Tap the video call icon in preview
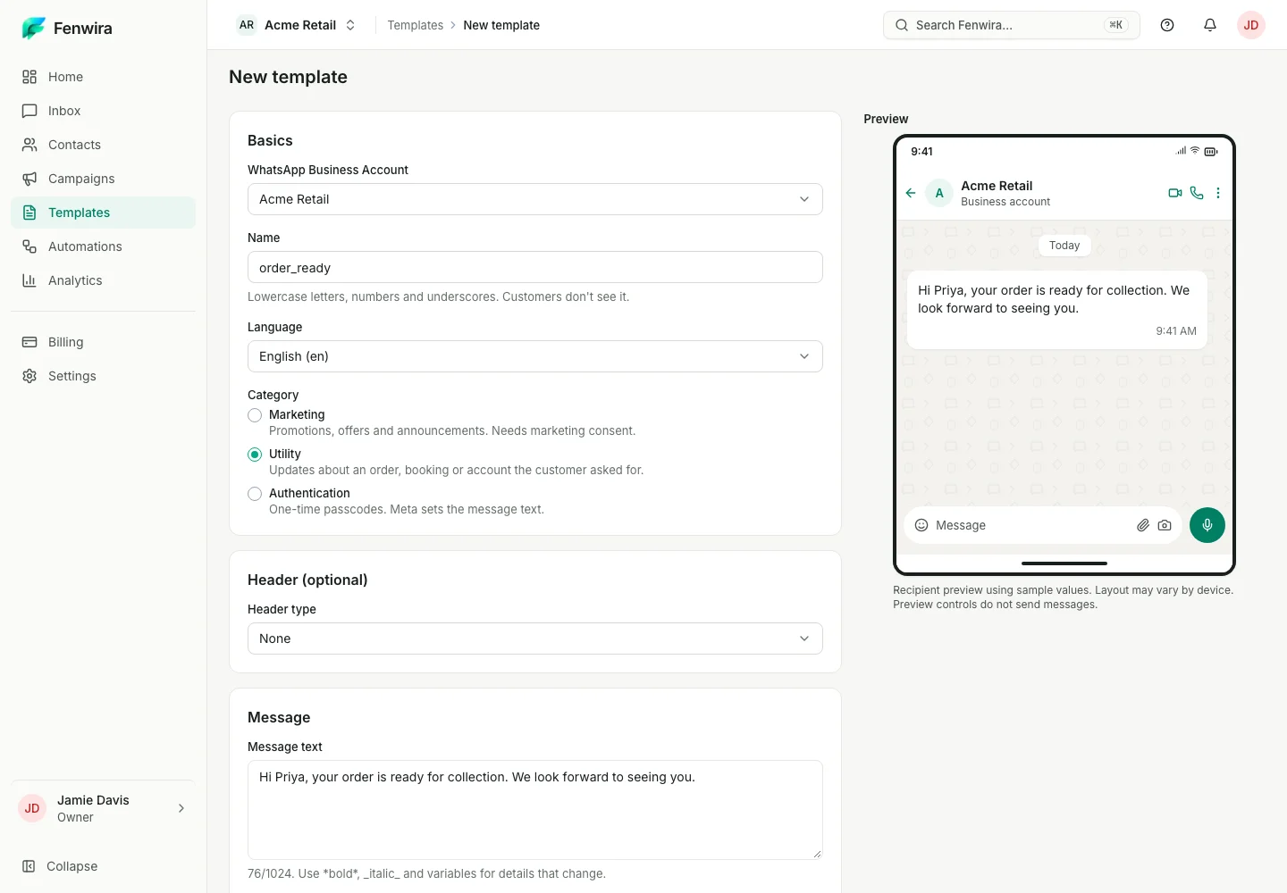1287x893 pixels. 1175,193
